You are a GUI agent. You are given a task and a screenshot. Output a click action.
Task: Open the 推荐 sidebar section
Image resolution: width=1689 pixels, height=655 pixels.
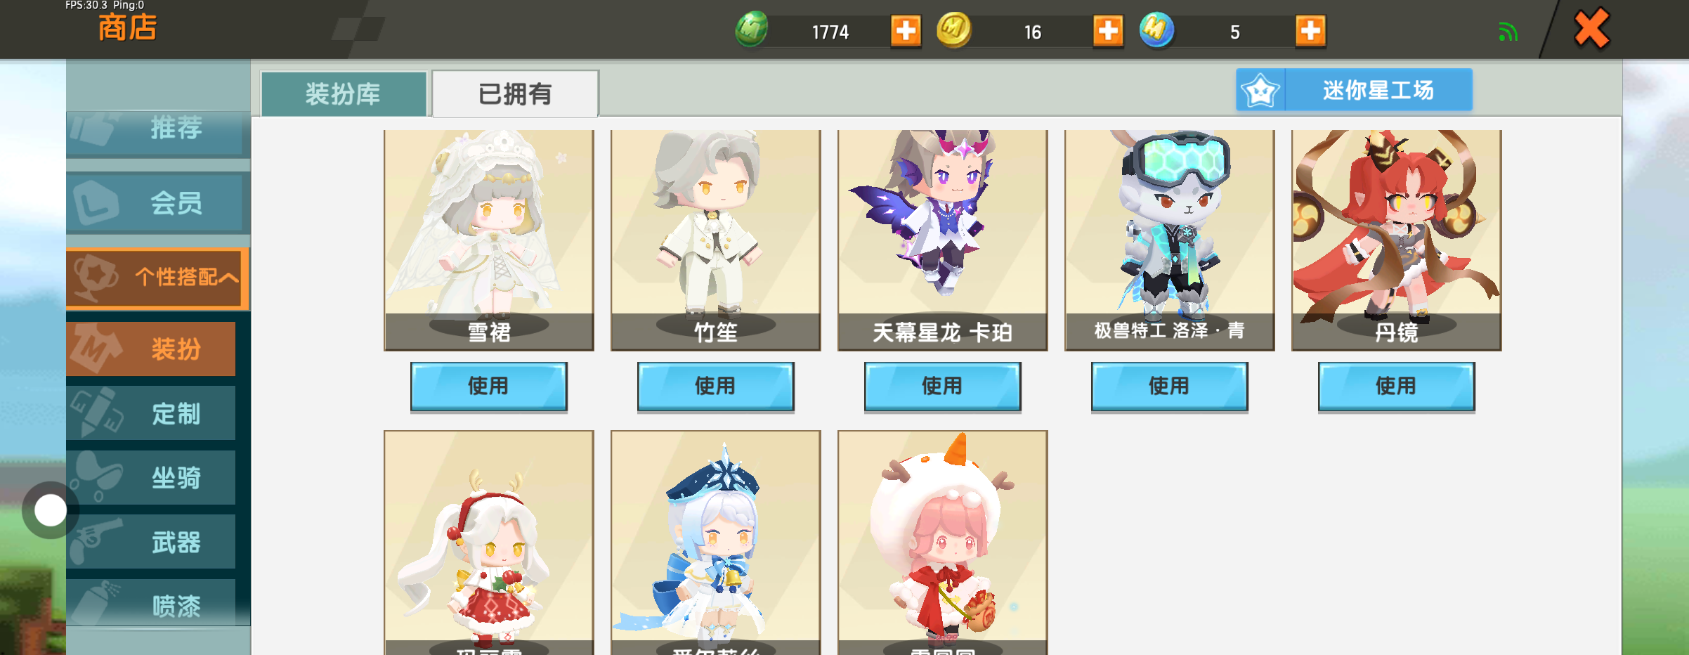pyautogui.click(x=157, y=129)
